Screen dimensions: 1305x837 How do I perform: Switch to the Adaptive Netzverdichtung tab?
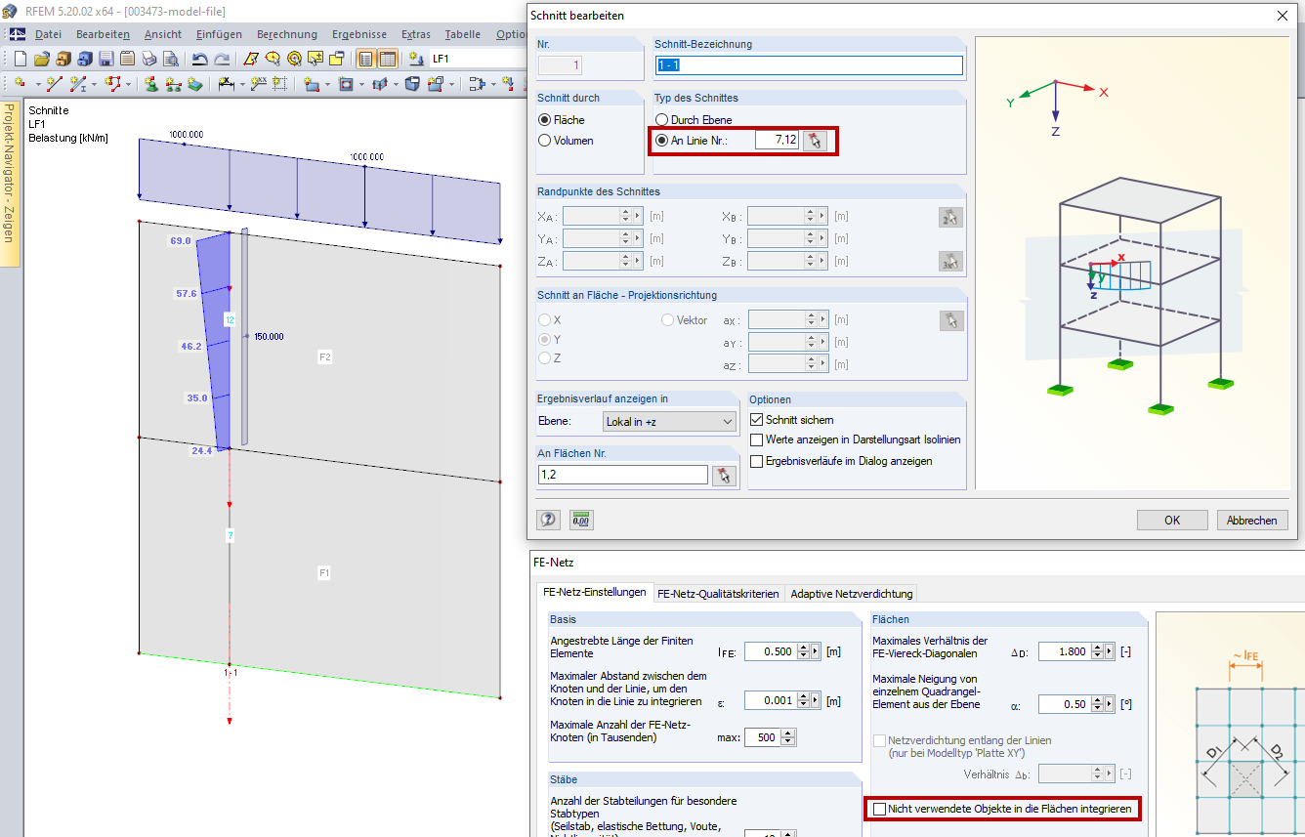[851, 594]
